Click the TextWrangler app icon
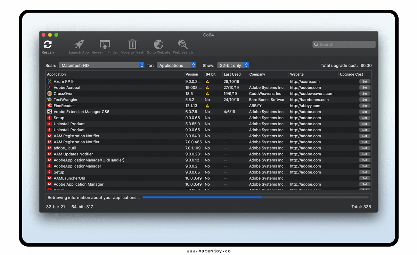Image resolution: width=417 pixels, height=255 pixels. pos(49,100)
